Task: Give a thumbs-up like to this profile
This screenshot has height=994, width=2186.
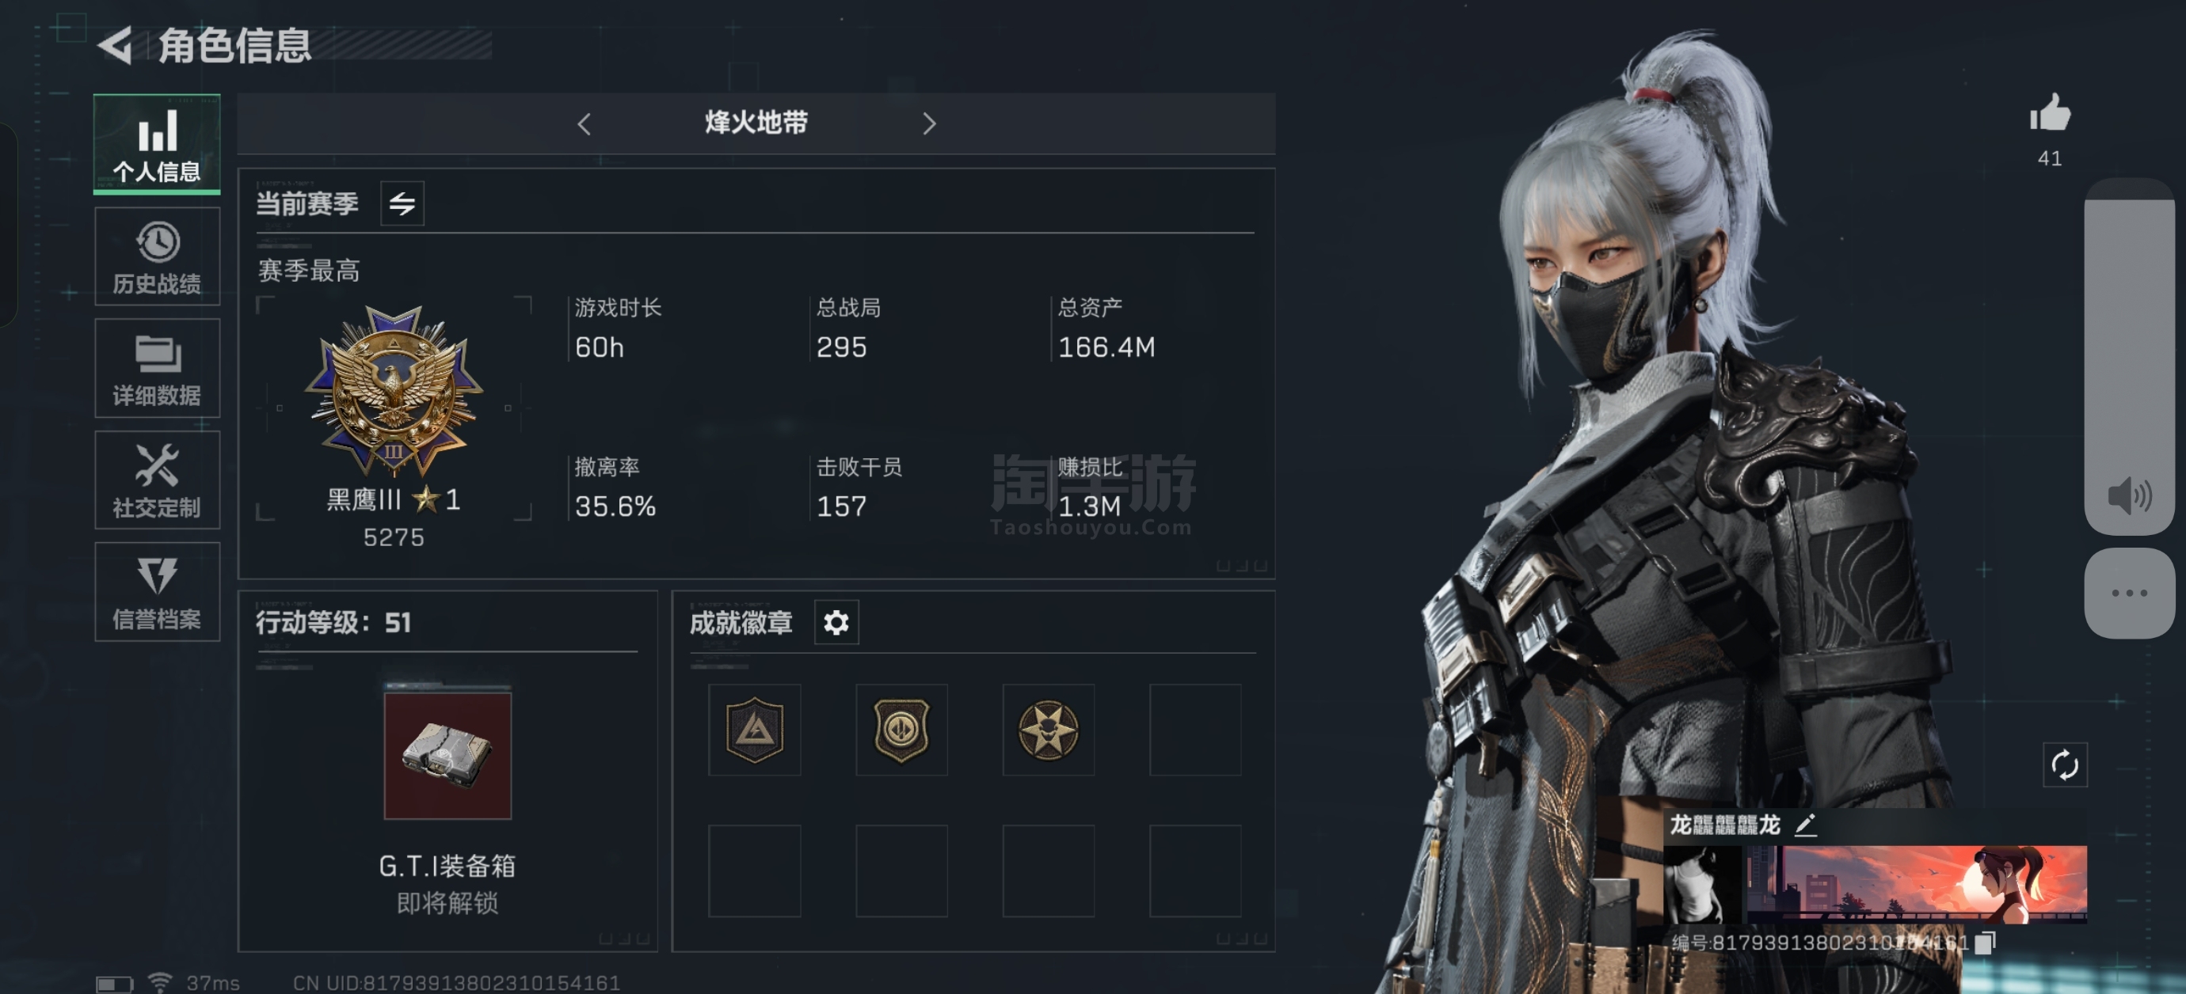Action: pos(2050,114)
